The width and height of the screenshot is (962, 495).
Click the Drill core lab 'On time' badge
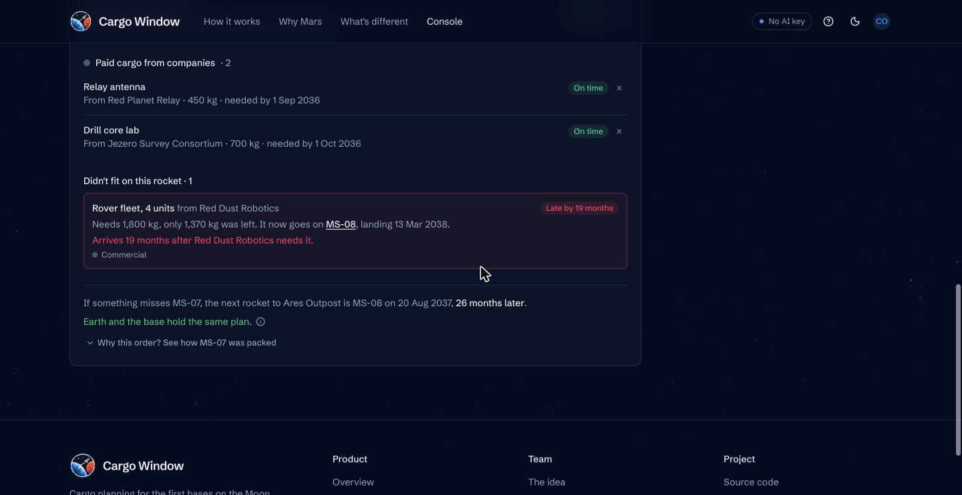coord(589,131)
